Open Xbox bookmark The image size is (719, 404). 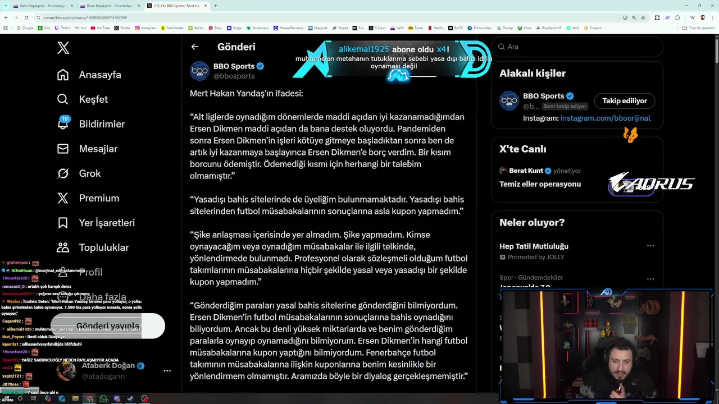pos(524,28)
